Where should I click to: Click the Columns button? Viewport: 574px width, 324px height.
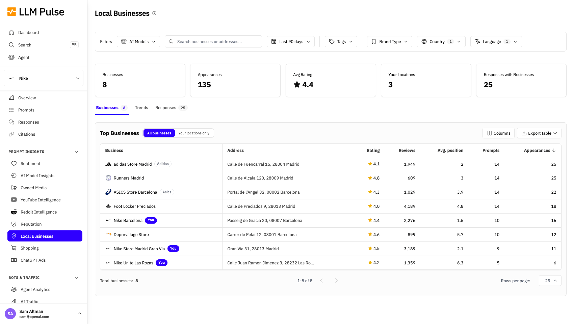(x=498, y=133)
